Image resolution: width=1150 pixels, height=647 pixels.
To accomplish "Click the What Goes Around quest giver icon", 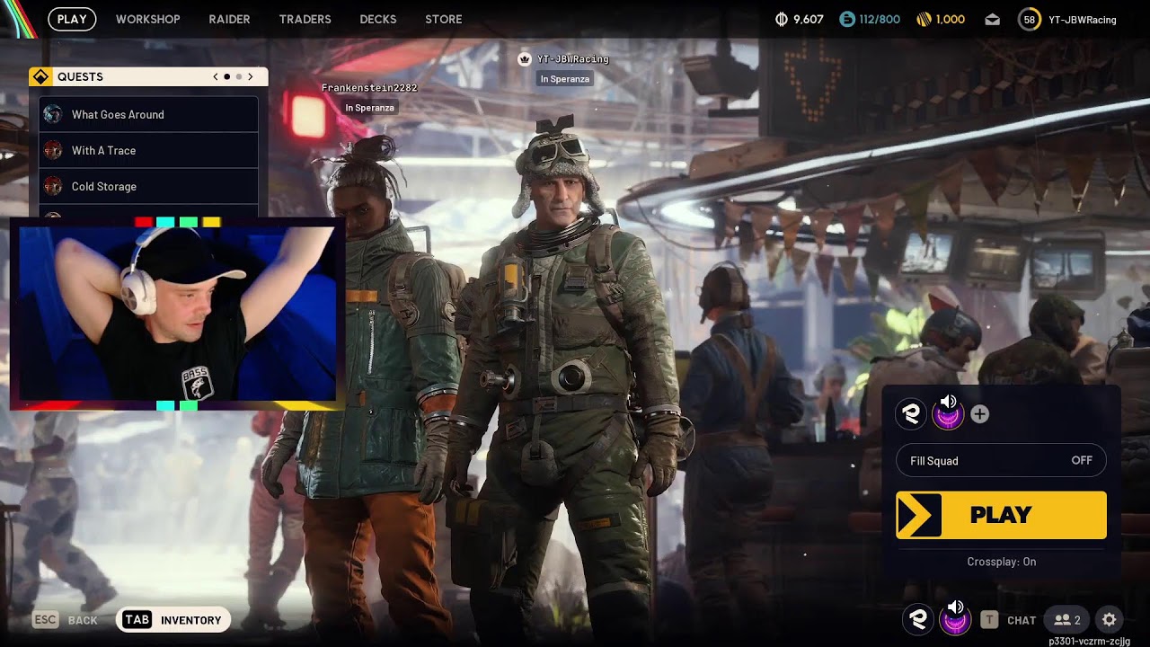I will pos(53,114).
